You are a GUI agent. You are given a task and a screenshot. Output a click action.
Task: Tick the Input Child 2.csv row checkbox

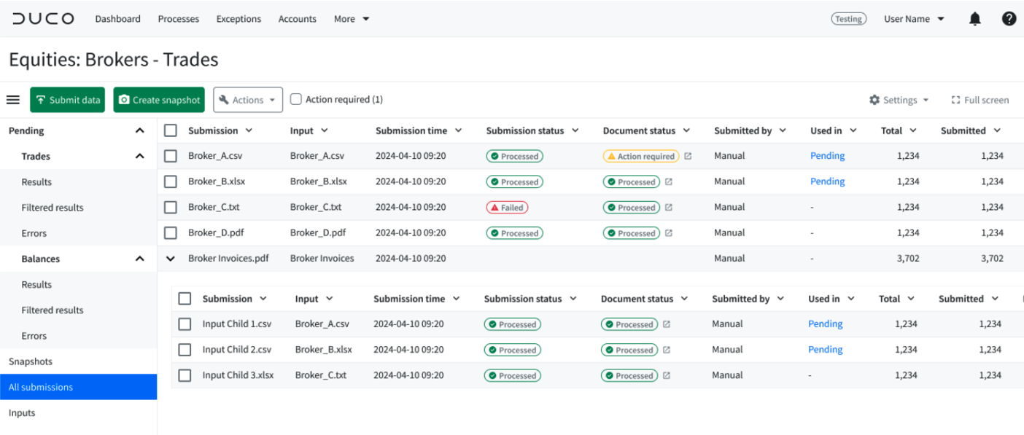(x=185, y=350)
